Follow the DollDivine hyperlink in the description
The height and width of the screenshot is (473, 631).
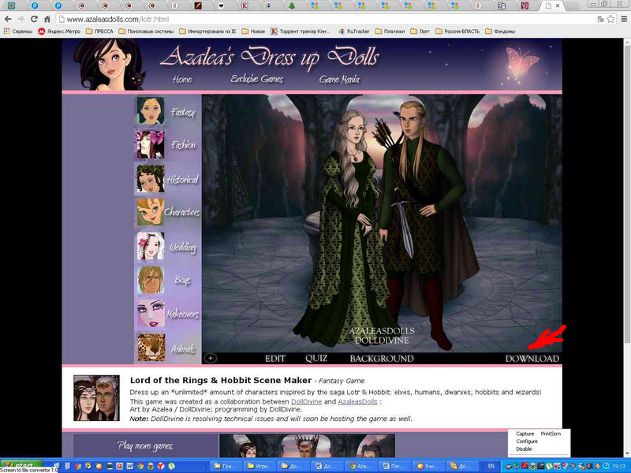[x=306, y=401]
